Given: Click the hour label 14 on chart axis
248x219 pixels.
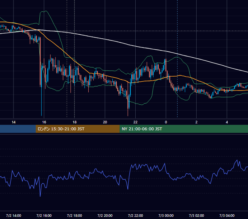Looking at the screenshot, I should point(13,122).
